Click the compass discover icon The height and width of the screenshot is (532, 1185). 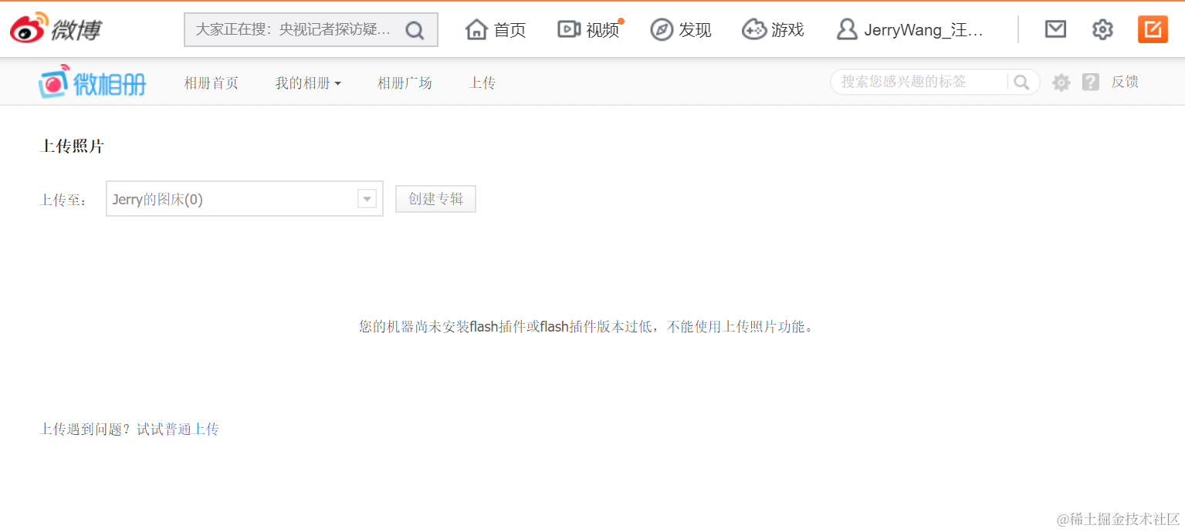click(x=662, y=29)
